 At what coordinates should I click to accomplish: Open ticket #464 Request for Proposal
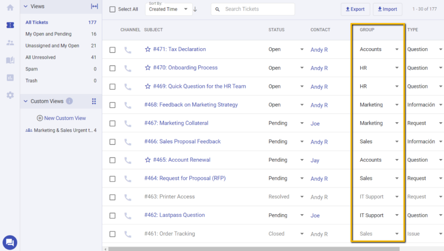click(x=185, y=178)
